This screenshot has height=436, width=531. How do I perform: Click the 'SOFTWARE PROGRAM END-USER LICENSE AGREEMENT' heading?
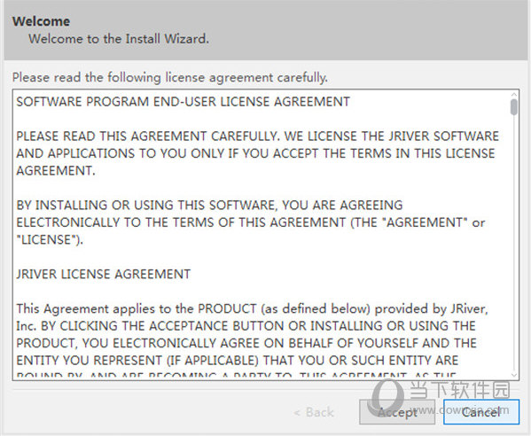(183, 102)
